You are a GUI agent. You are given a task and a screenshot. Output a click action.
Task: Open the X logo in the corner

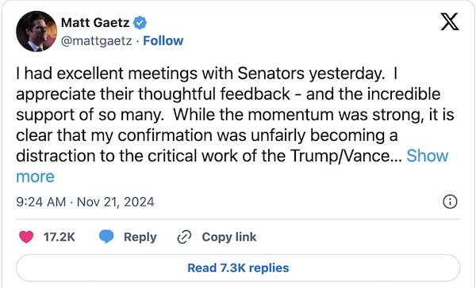[450, 22]
